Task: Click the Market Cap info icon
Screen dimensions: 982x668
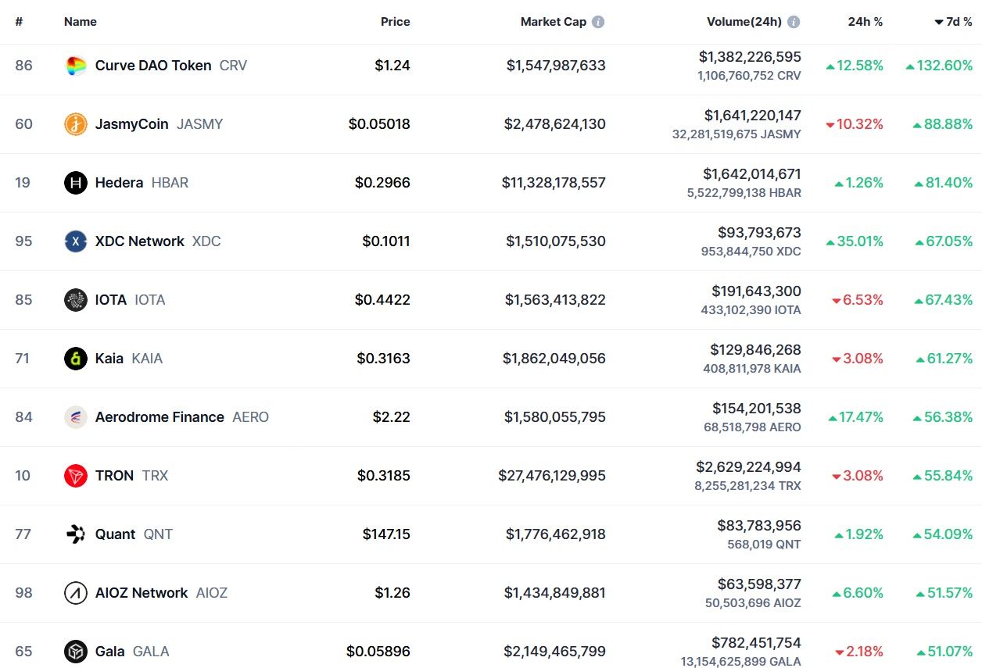Action: [598, 22]
